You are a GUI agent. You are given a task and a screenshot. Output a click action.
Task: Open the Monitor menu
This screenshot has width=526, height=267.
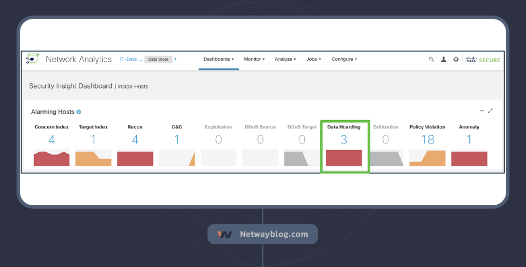[254, 59]
